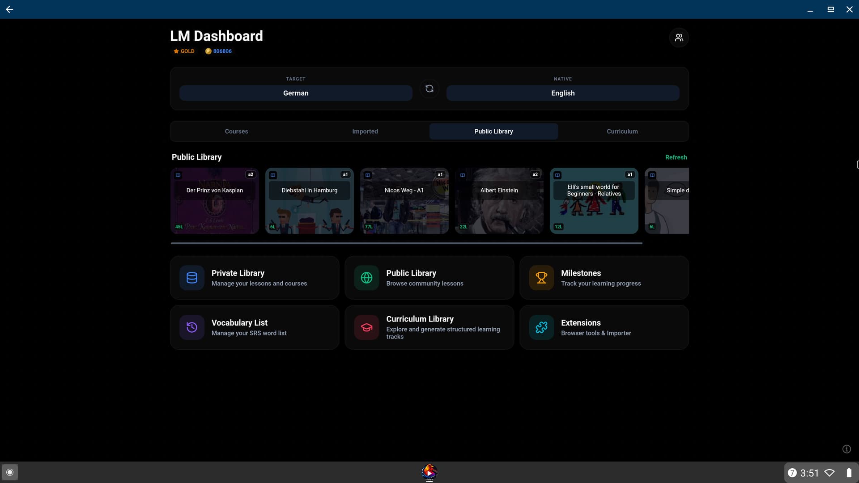Image resolution: width=859 pixels, height=483 pixels.
Task: Click the Public Library globe icon
Action: [x=366, y=278]
